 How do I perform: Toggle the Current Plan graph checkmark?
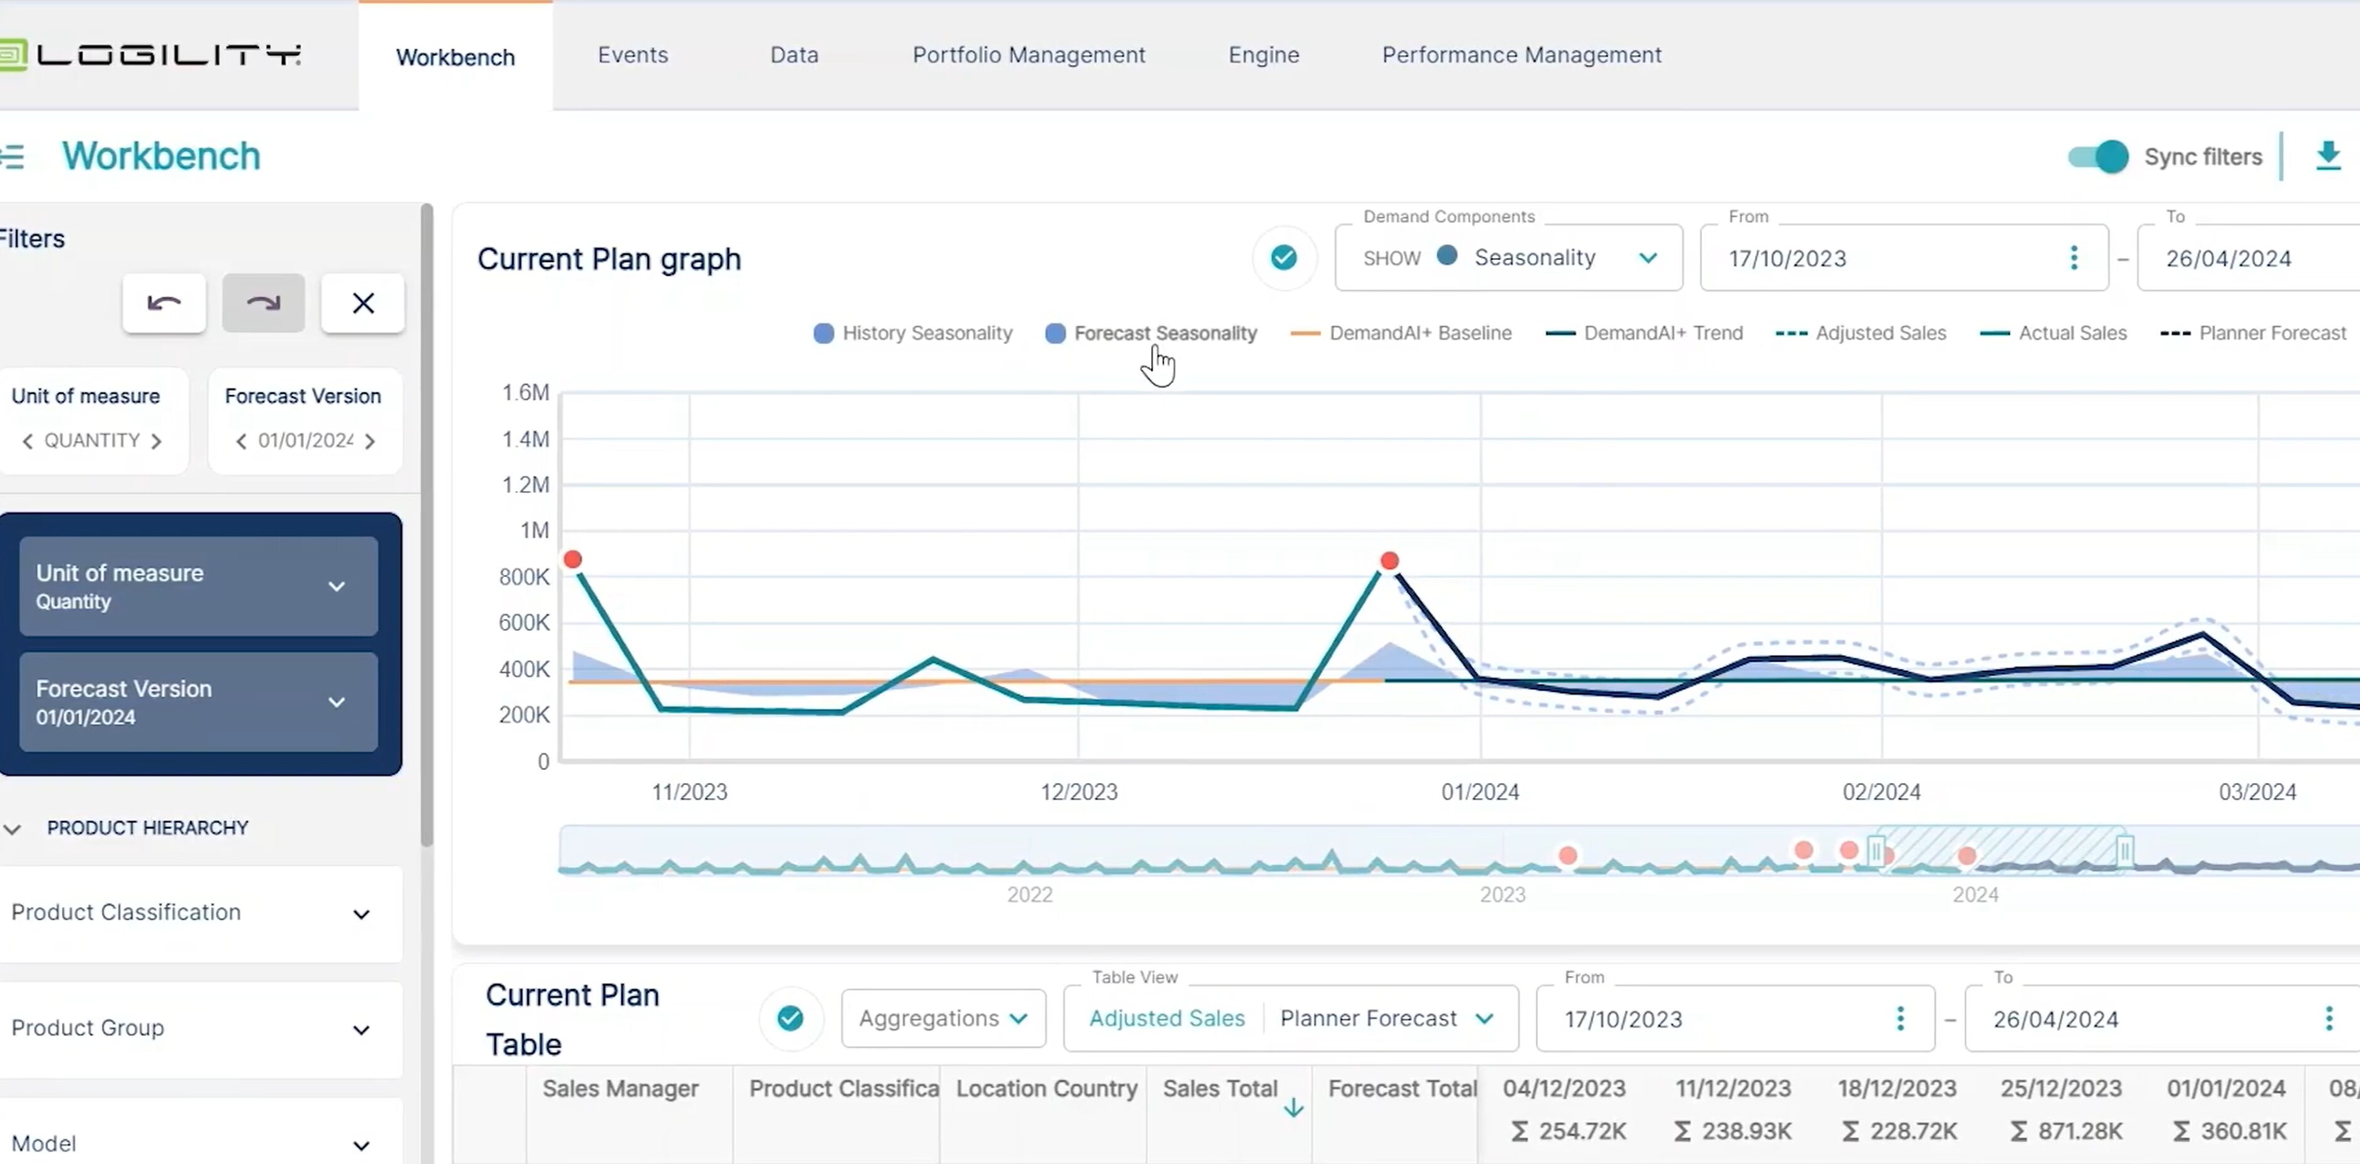coord(1283,258)
